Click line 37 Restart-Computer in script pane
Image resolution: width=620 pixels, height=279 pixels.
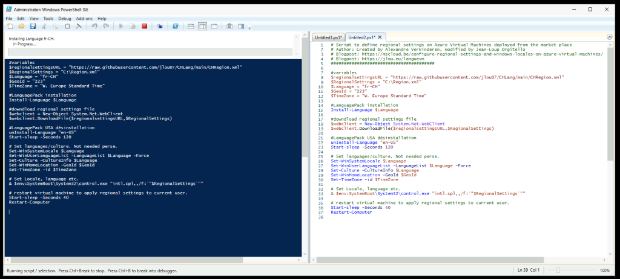point(351,213)
